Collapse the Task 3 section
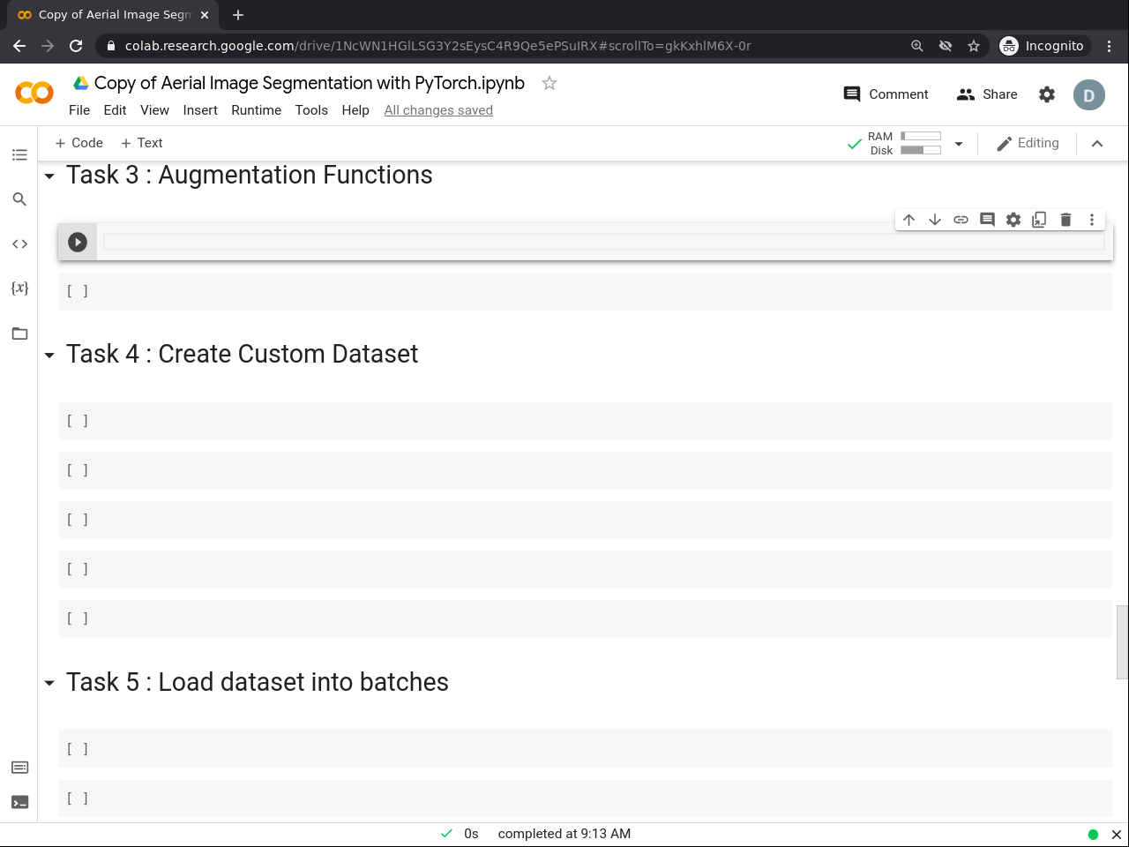1129x847 pixels. 49,176
